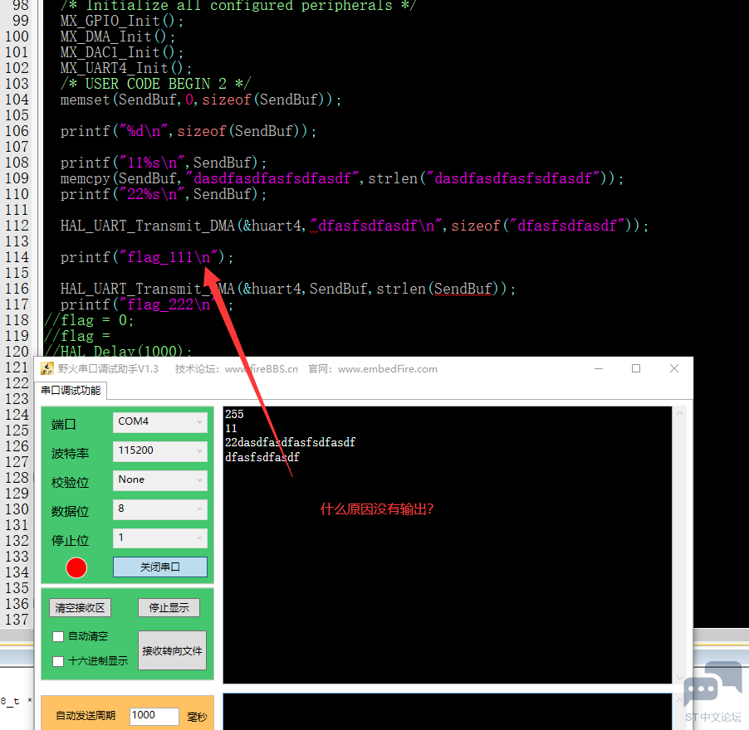Enable the 自动清空 auto-clear checkbox
This screenshot has width=749, height=730.
[x=57, y=636]
